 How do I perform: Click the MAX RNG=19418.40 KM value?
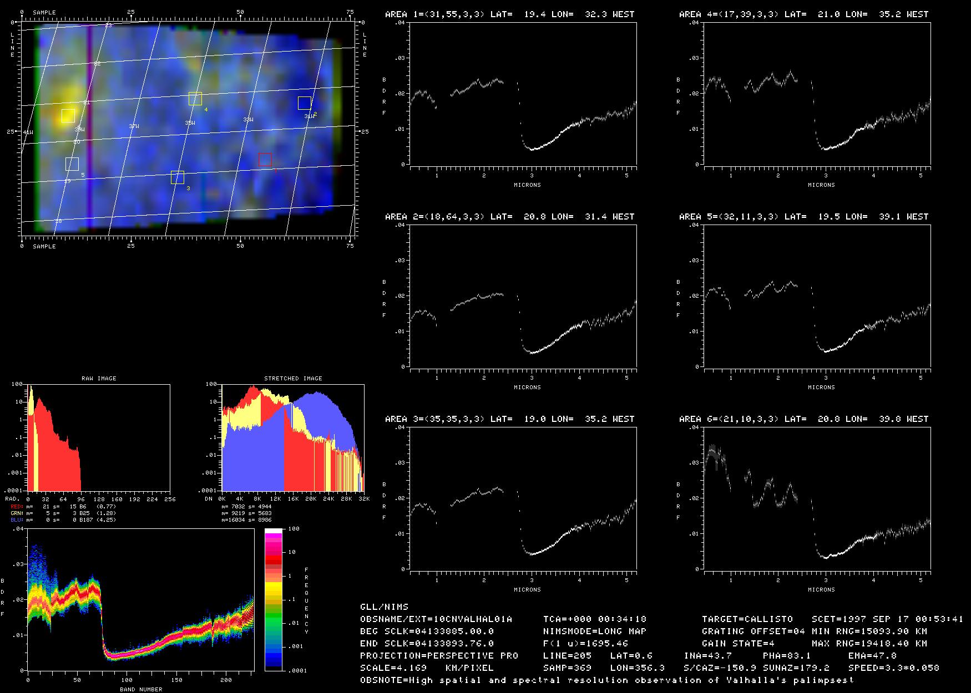[x=869, y=643]
